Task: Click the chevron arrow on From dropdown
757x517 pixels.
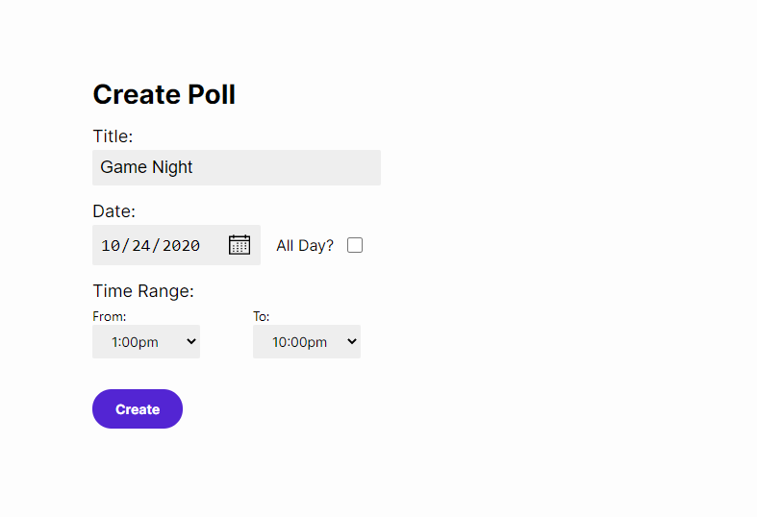Action: (x=191, y=341)
